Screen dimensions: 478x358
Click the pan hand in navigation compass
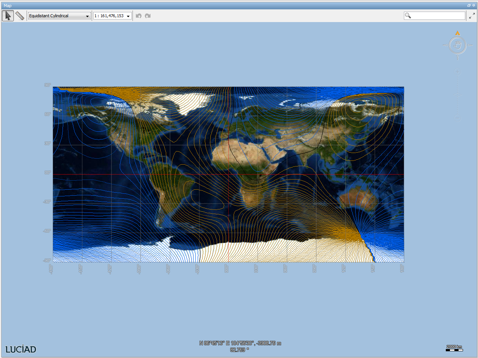tap(457, 46)
